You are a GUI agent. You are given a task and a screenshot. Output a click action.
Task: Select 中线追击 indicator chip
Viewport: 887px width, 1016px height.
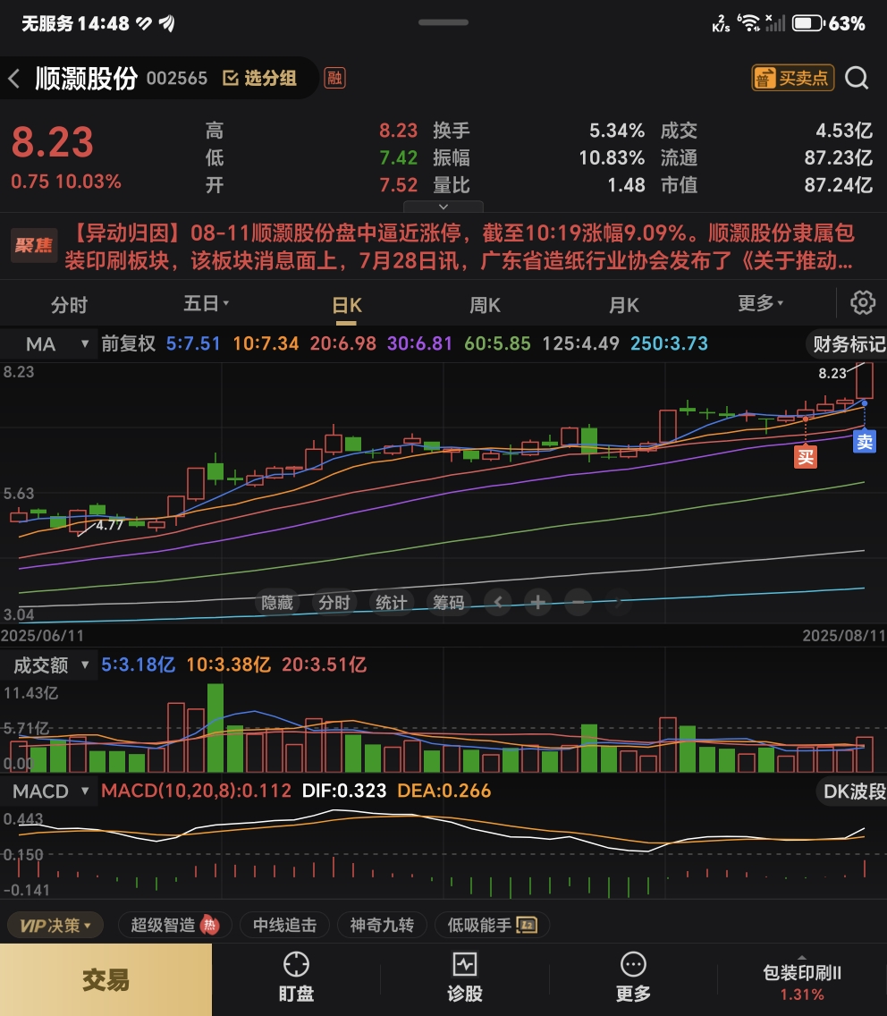(284, 925)
